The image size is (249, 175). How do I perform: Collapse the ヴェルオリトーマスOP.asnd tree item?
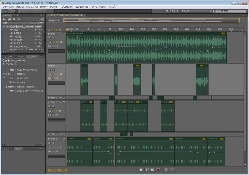4,27
